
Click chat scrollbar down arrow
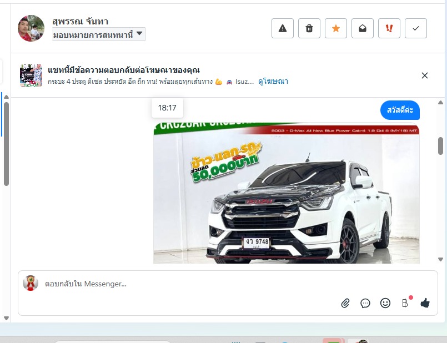(440, 259)
